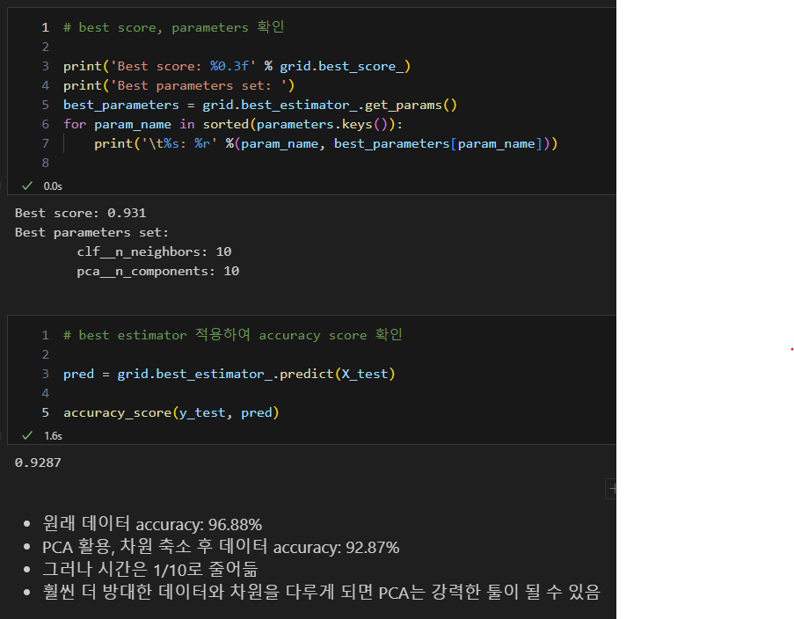Click the pred = grid.best_estimator_.predict(X_test) line

pyautogui.click(x=229, y=374)
